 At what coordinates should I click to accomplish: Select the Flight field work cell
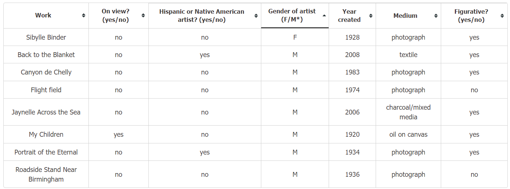pos(46,90)
